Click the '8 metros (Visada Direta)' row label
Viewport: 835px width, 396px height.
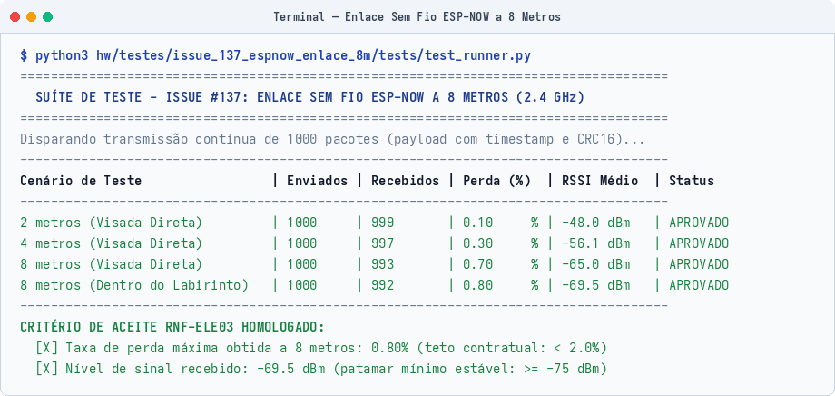tap(112, 264)
